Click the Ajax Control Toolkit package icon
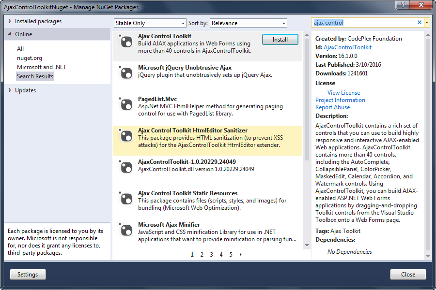The height and width of the screenshot is (290, 436). point(126,42)
